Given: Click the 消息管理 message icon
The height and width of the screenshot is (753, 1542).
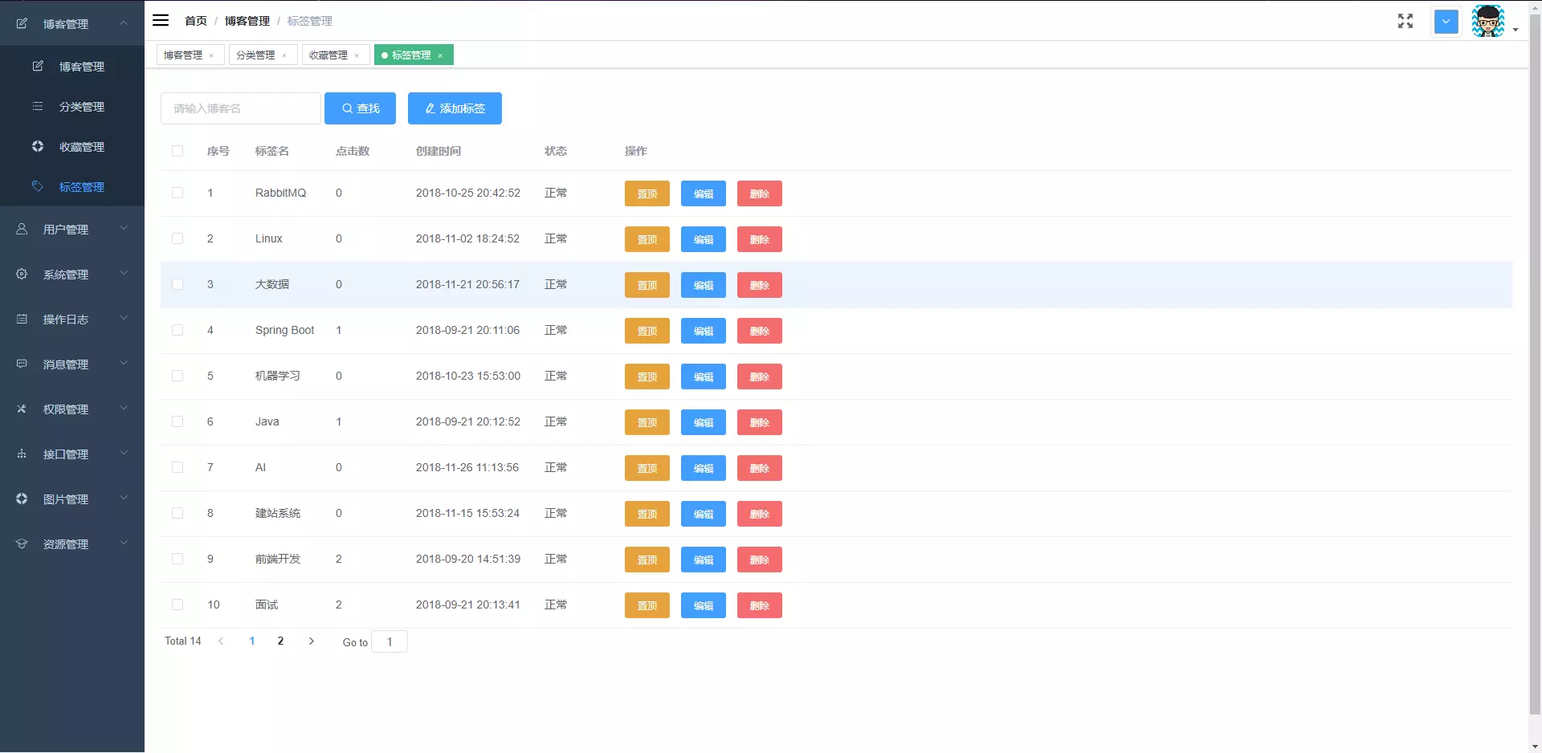Looking at the screenshot, I should (x=22, y=364).
